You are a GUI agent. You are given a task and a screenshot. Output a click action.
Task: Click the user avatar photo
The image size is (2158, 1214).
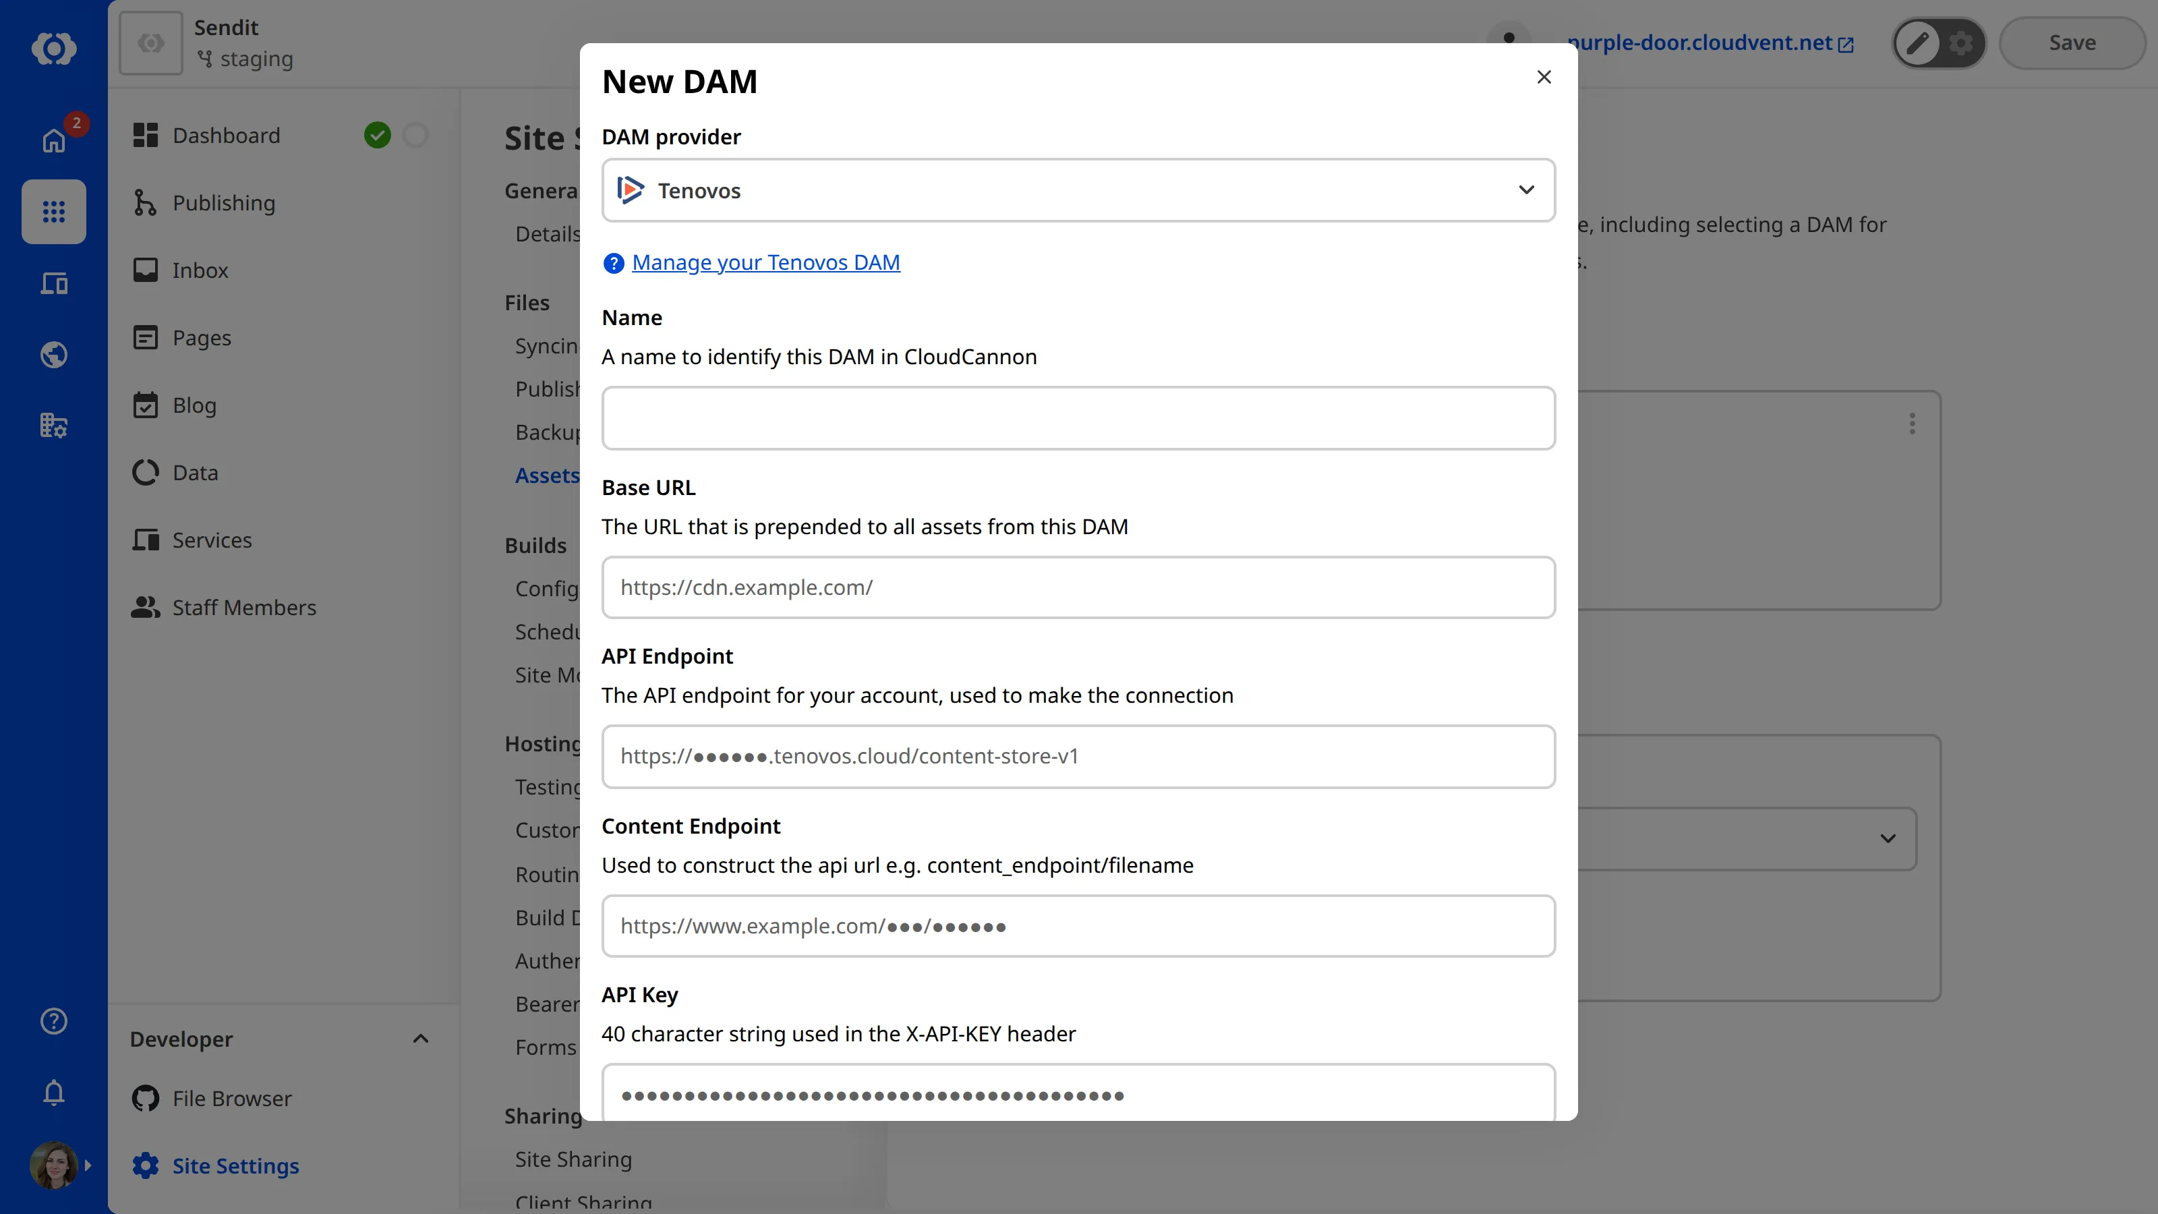click(x=54, y=1165)
